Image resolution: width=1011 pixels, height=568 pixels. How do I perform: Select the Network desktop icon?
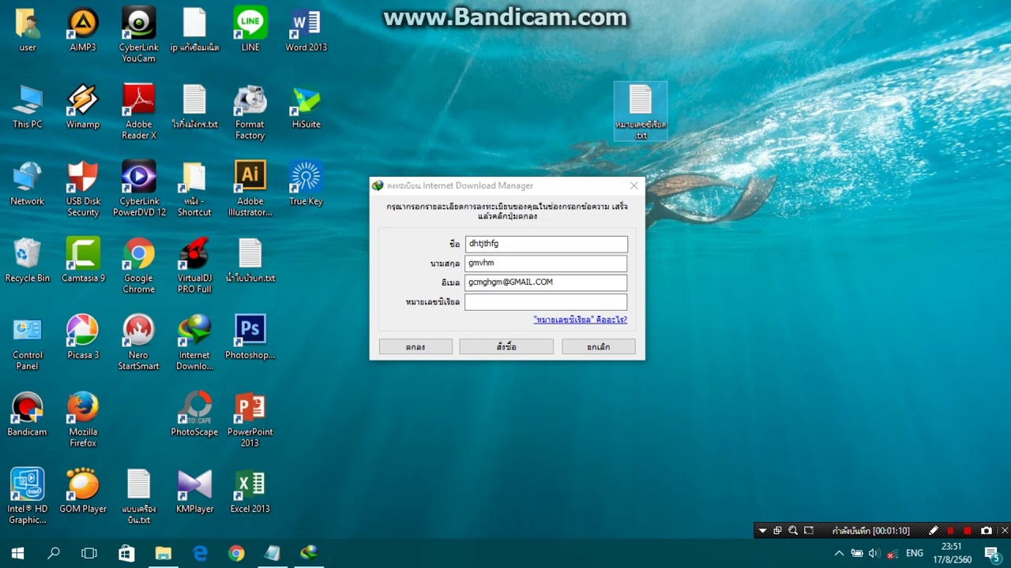point(27,184)
